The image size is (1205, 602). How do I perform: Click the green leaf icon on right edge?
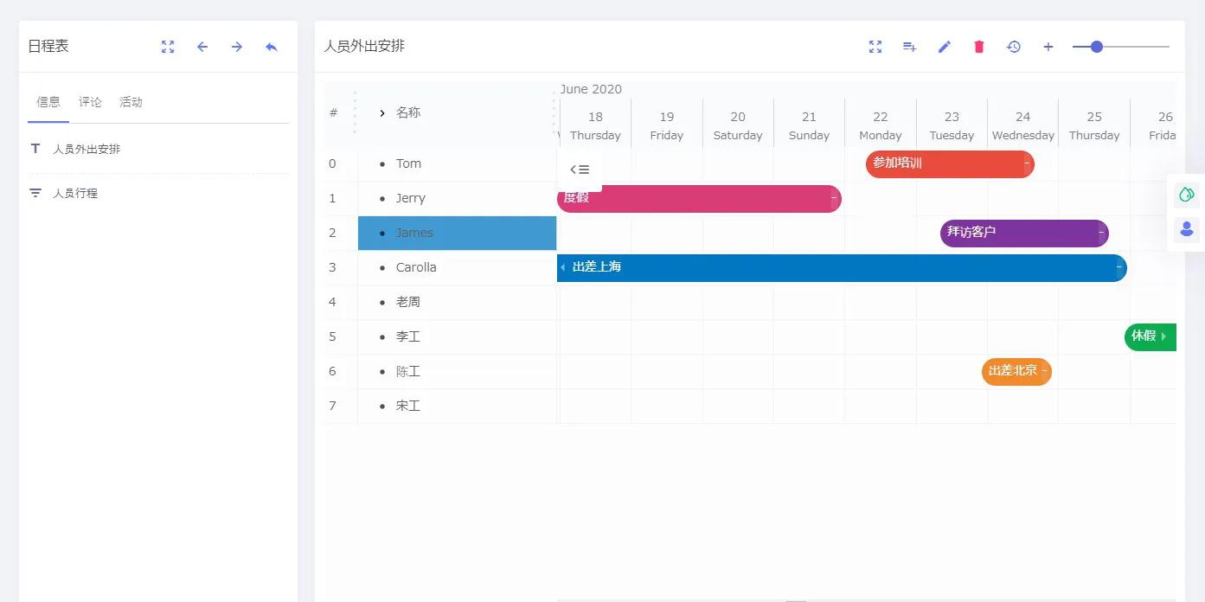(x=1187, y=195)
